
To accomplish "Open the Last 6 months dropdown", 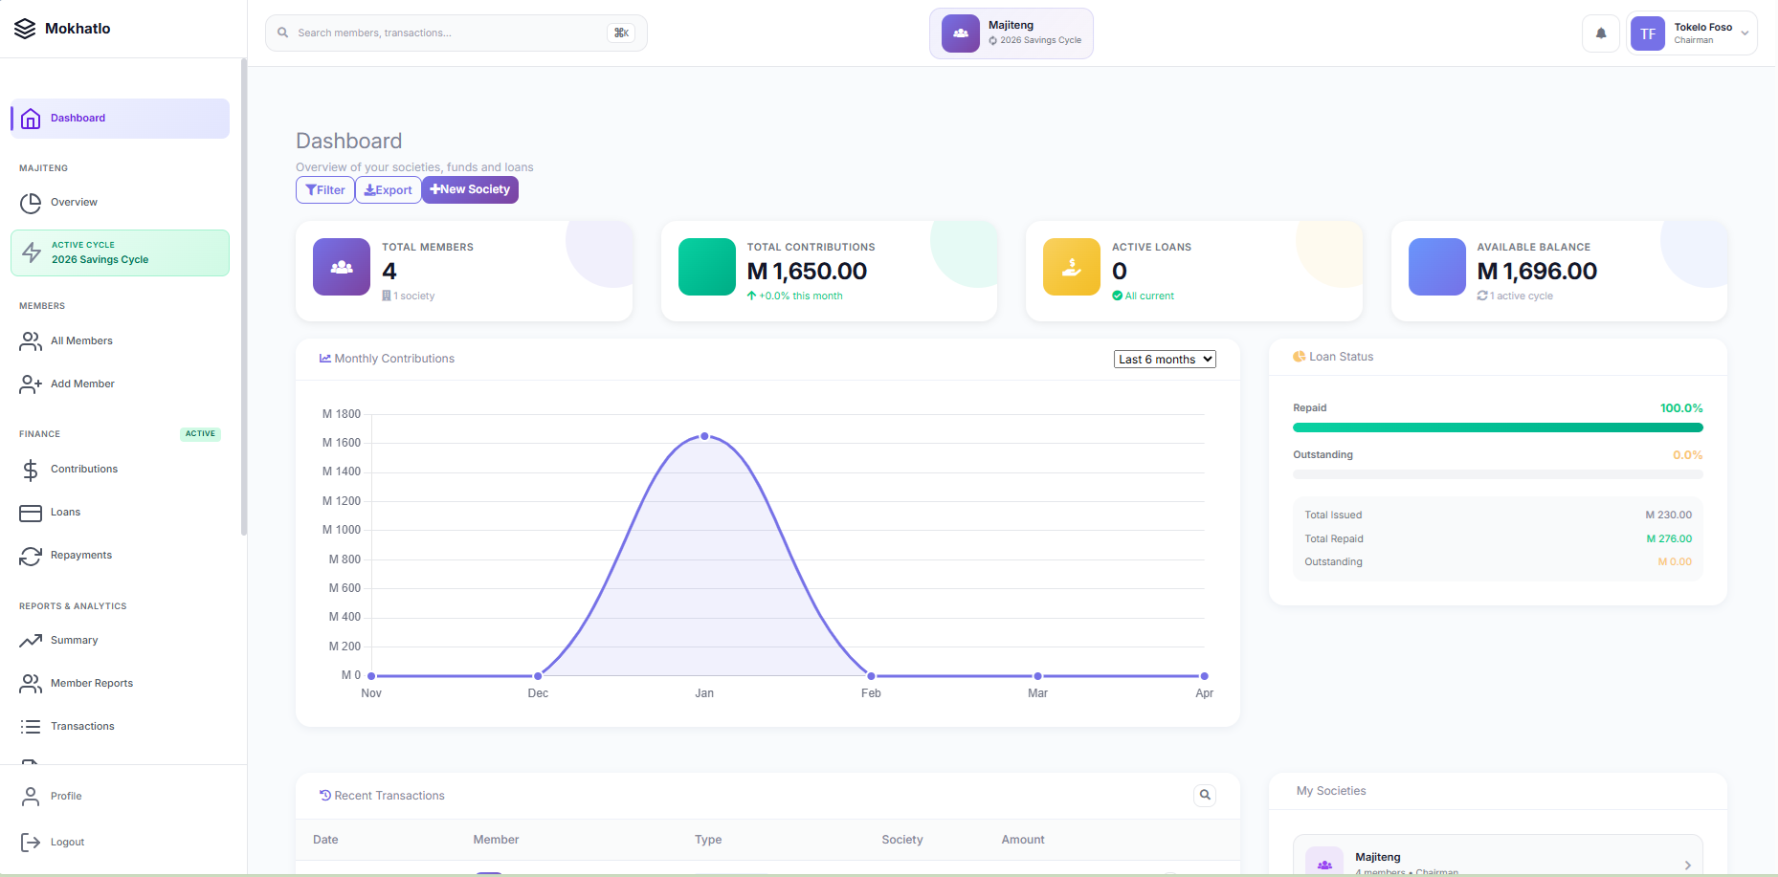I will click(1164, 360).
